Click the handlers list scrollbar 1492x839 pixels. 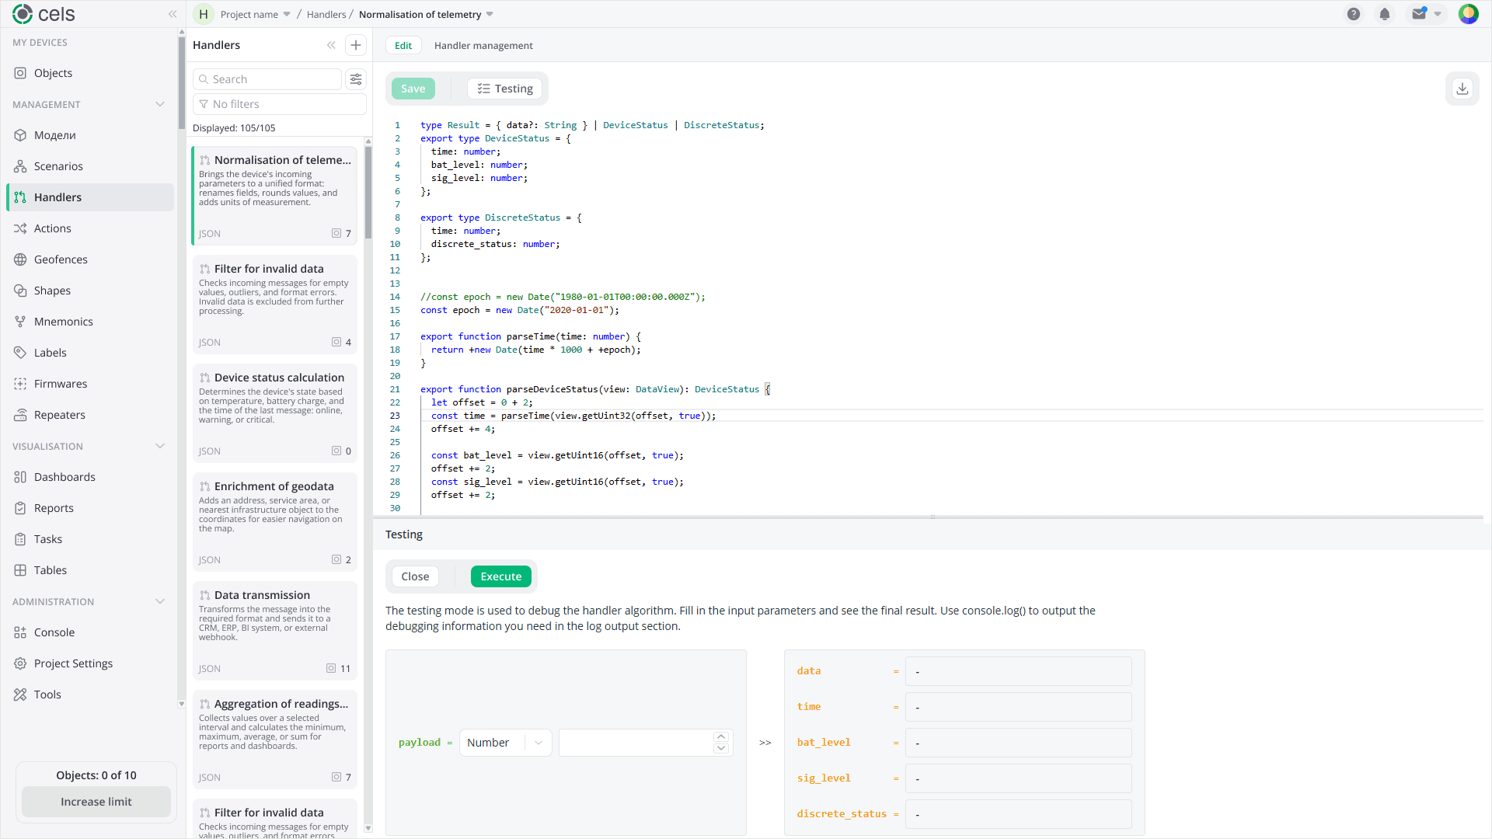(368, 193)
